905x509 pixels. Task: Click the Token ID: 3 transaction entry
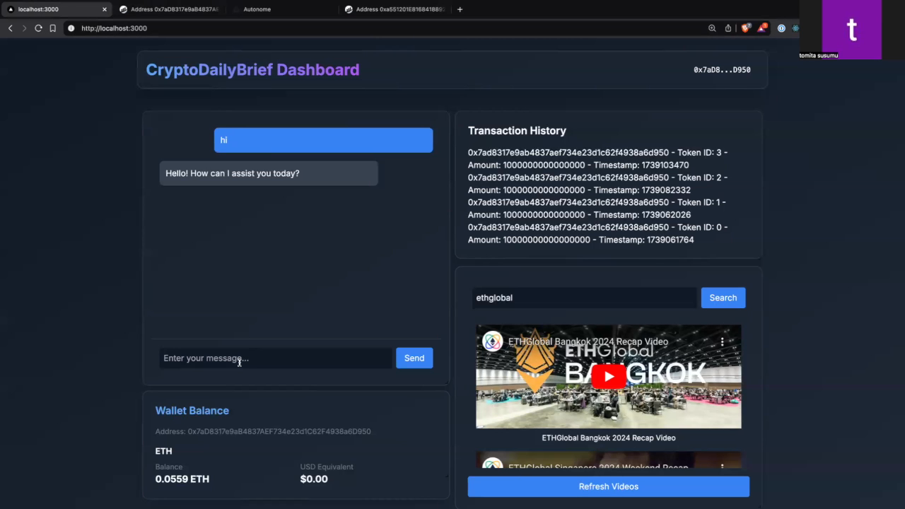(598, 159)
